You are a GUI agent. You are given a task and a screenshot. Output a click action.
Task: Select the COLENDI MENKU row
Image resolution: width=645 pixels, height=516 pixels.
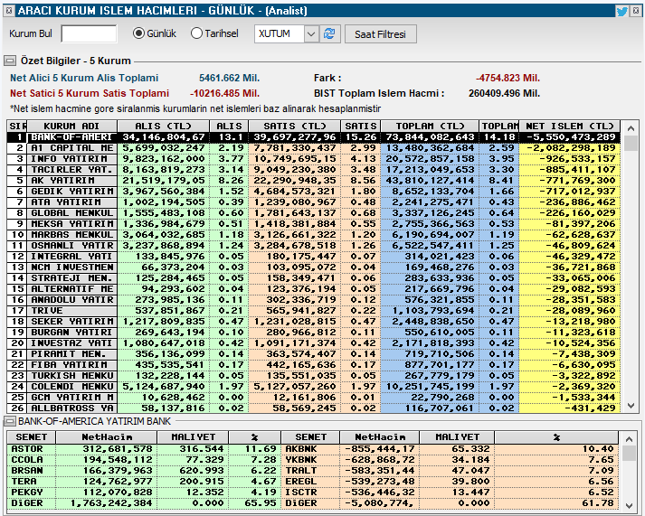pyautogui.click(x=313, y=387)
